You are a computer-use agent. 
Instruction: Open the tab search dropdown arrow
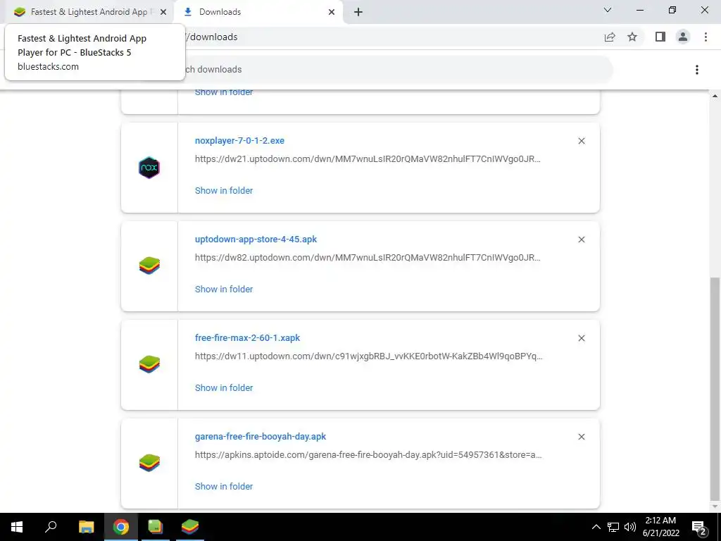coord(608,10)
